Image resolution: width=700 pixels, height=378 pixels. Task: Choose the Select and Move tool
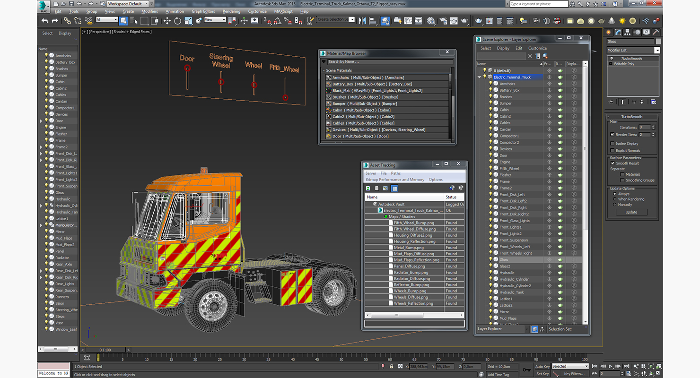pos(167,21)
